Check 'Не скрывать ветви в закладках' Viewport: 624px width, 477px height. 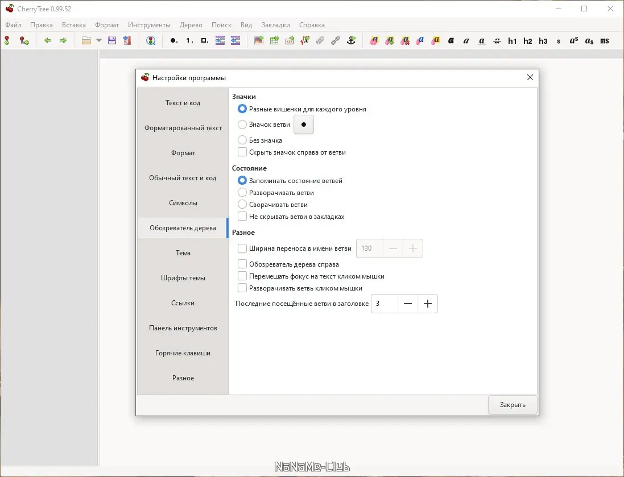[x=242, y=217]
